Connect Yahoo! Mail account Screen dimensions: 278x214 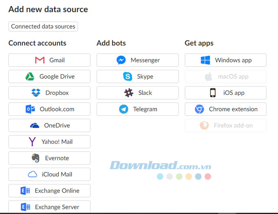(49, 142)
